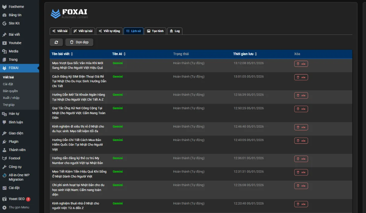The image size is (366, 213).
Task: Open the Viết lại bài tab
Action: (83, 31)
